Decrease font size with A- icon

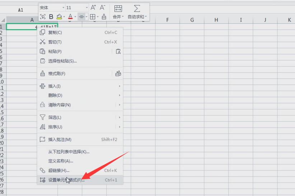(x=103, y=8)
